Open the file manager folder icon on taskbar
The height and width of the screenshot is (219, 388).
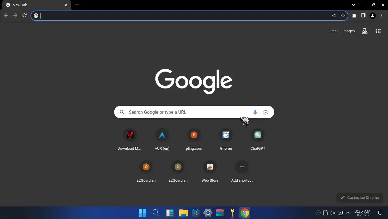coord(183,213)
